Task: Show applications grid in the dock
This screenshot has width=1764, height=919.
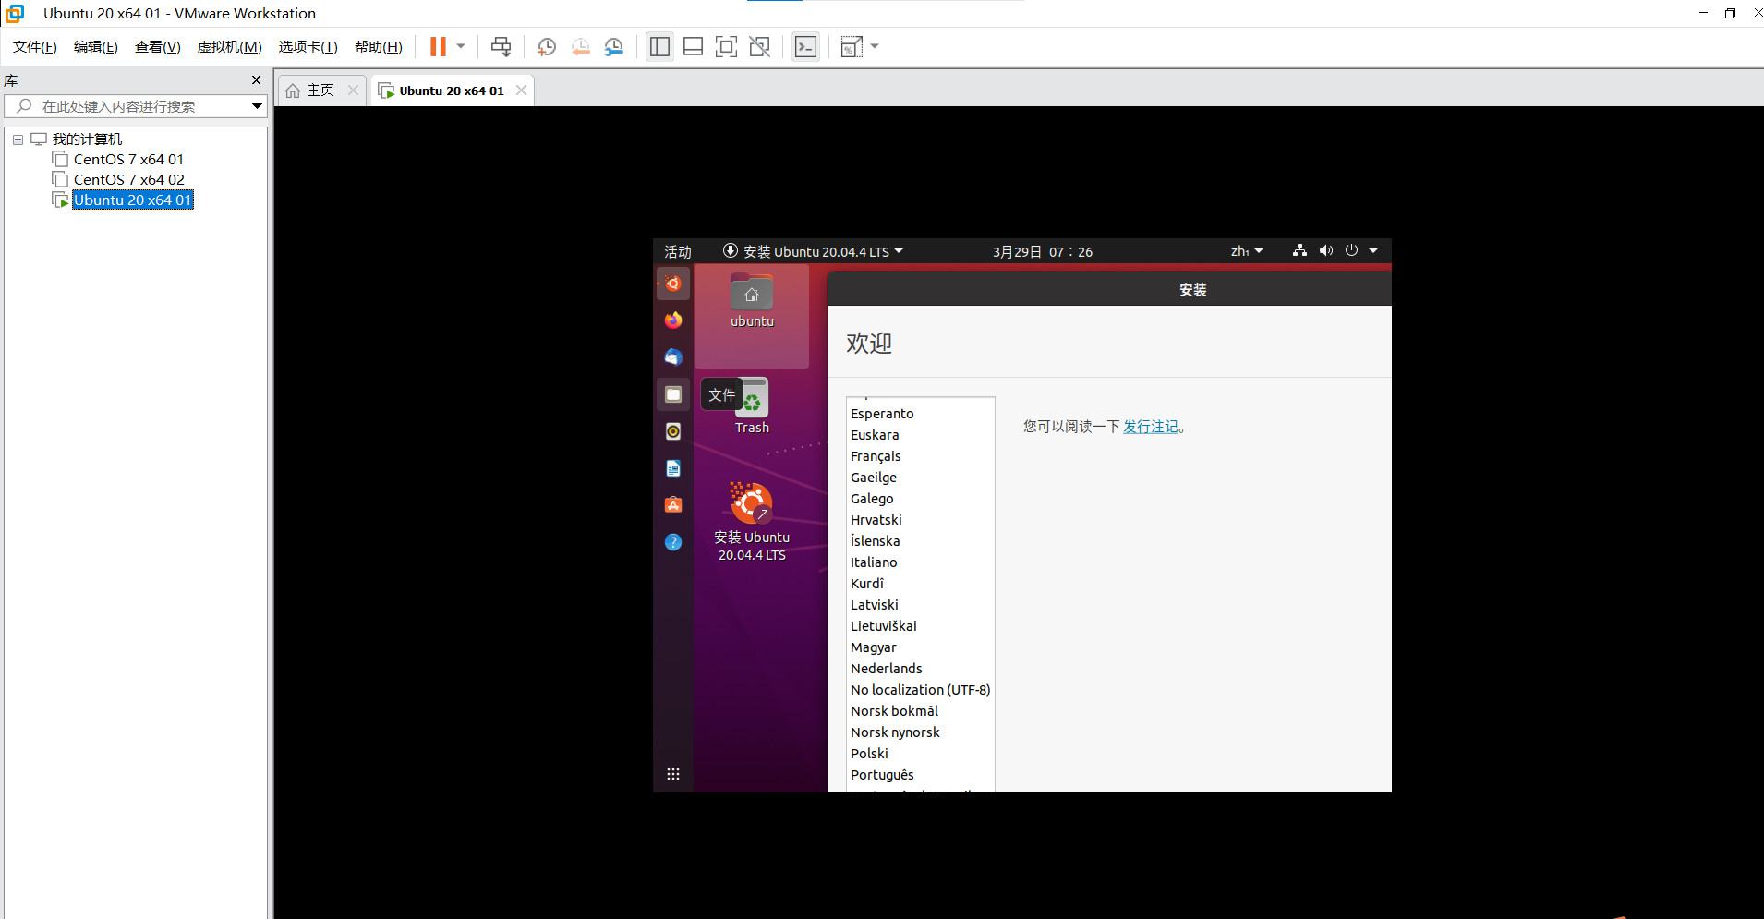Action: [x=673, y=774]
